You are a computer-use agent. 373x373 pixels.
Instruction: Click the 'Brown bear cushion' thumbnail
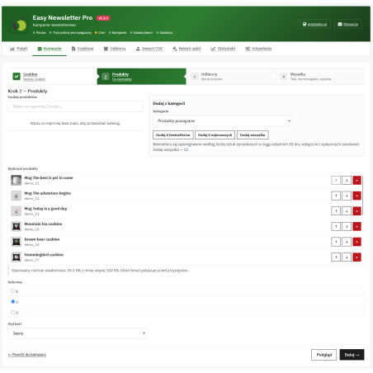click(x=17, y=242)
